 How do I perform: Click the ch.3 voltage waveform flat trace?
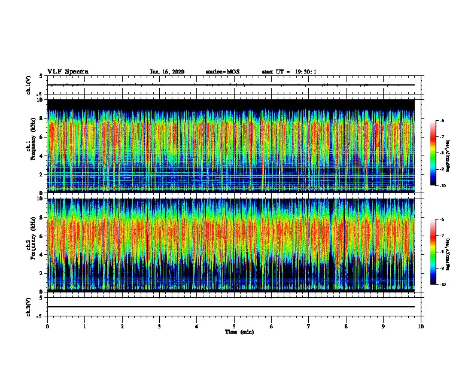pyautogui.click(x=231, y=307)
